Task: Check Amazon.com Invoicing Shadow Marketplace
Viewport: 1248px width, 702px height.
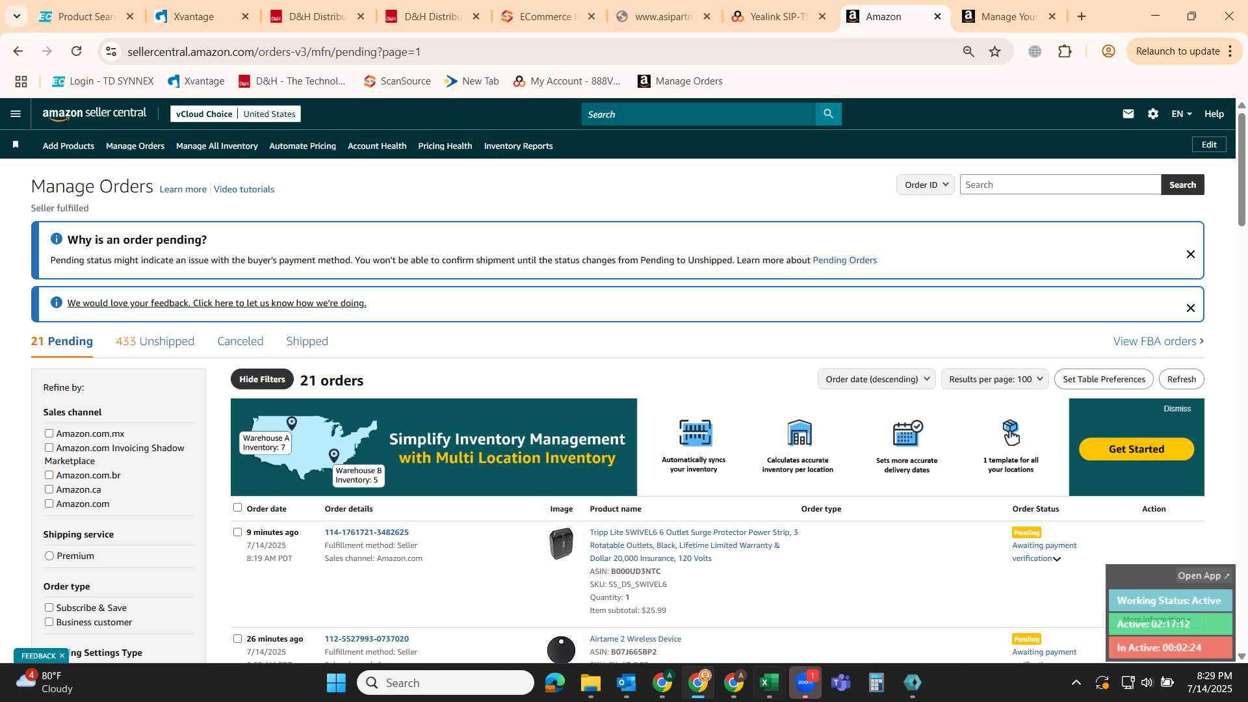Action: pyautogui.click(x=49, y=448)
